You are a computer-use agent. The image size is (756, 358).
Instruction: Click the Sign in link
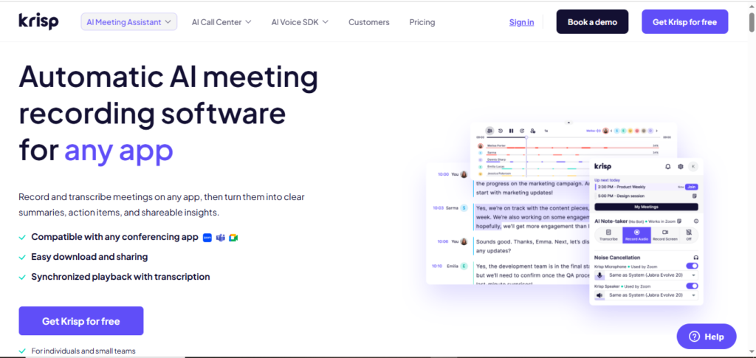tap(521, 22)
